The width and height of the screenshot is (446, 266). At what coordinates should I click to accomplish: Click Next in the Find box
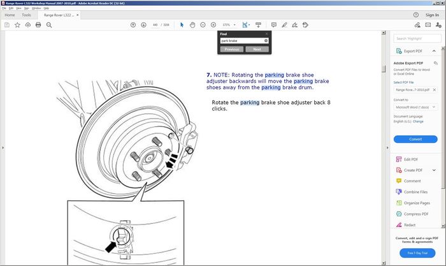[257, 49]
